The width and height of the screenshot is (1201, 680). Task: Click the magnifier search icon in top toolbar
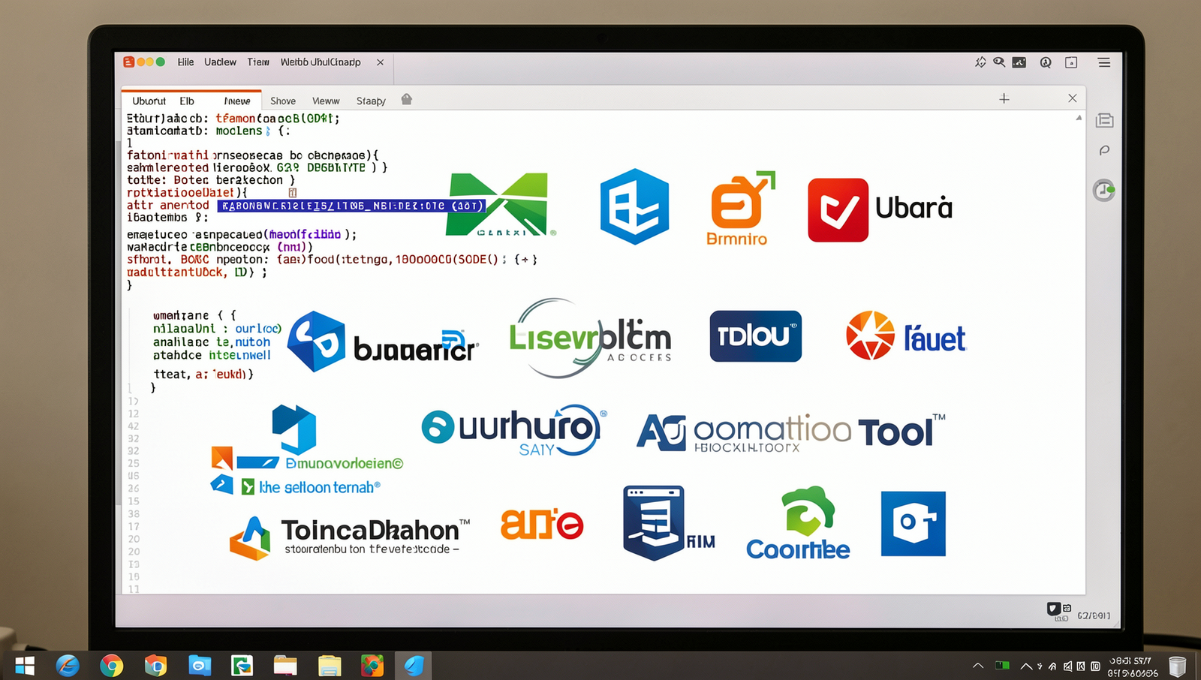click(999, 62)
